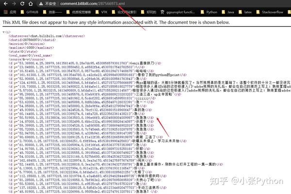The image size is (291, 194).
Task: Open the 效率 bookmark folder
Action: 52,12
